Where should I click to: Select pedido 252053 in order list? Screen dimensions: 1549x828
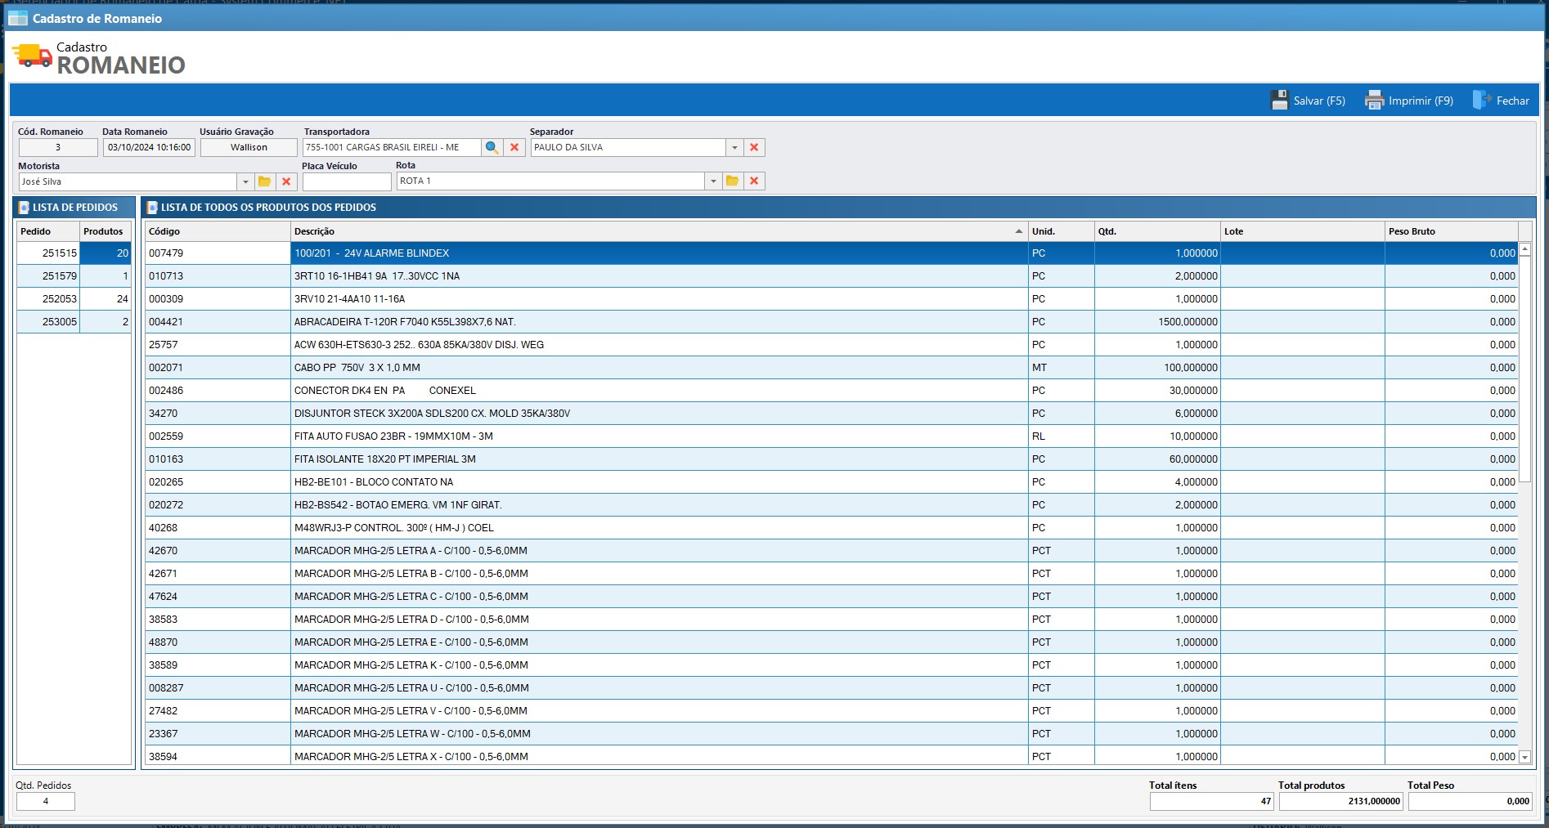point(60,299)
